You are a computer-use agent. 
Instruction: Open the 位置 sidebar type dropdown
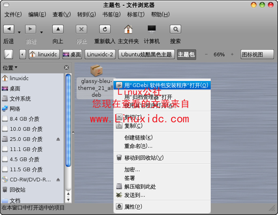point(10,68)
